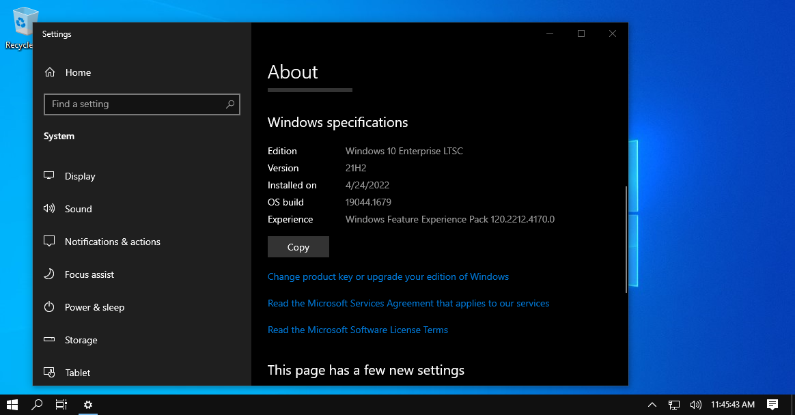Click the Notifications speech bubble icon
This screenshot has width=795, height=415.
(x=49, y=241)
